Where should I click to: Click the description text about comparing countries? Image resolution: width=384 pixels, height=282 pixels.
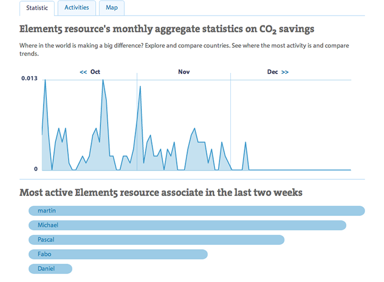(184, 49)
